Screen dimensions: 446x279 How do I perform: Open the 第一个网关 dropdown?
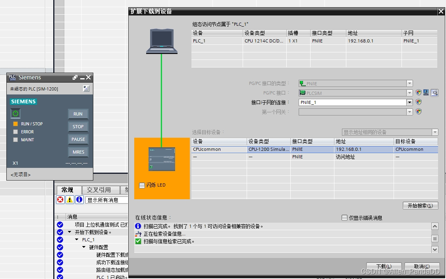tap(409, 112)
